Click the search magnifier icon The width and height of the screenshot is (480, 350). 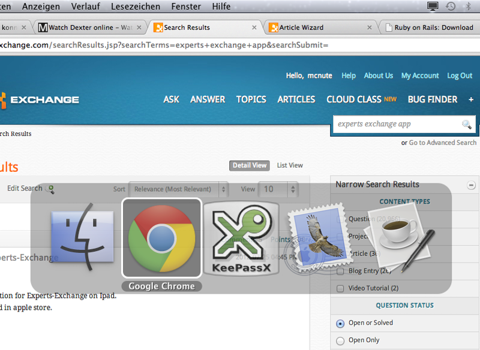point(466,124)
